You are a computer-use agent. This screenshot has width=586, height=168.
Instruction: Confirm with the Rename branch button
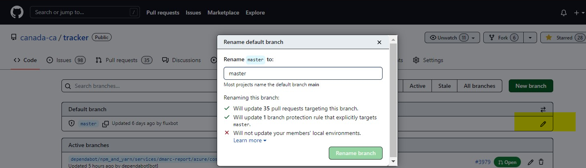355,153
